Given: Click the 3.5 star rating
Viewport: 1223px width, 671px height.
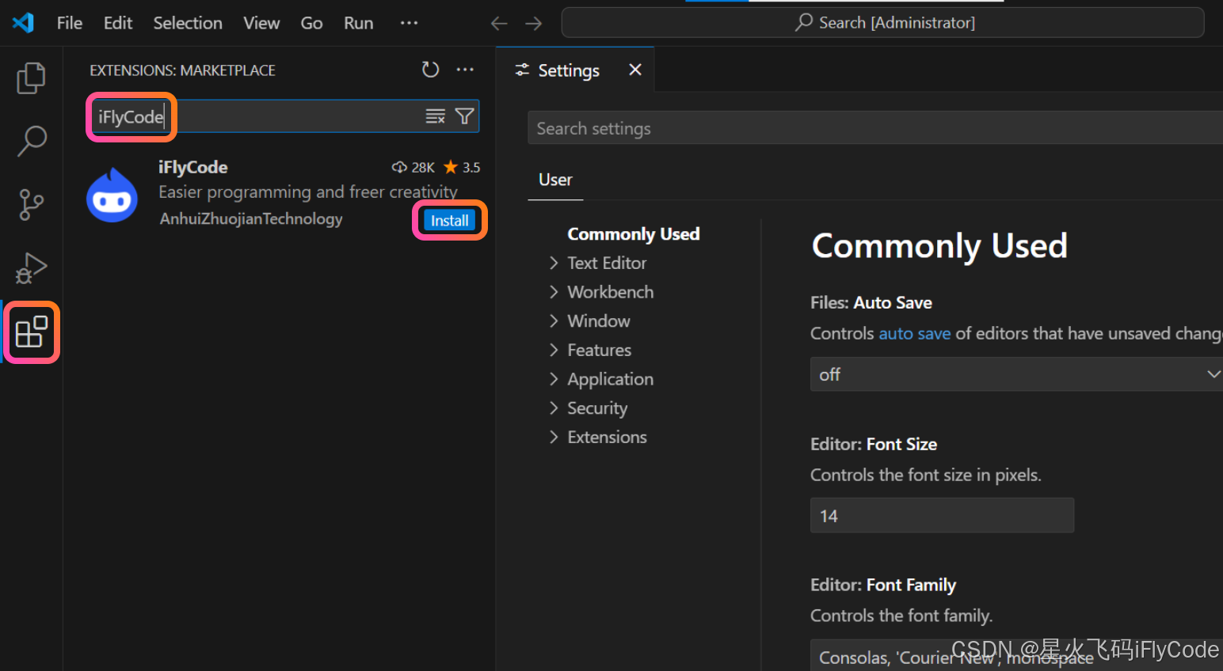Looking at the screenshot, I should tap(462, 167).
